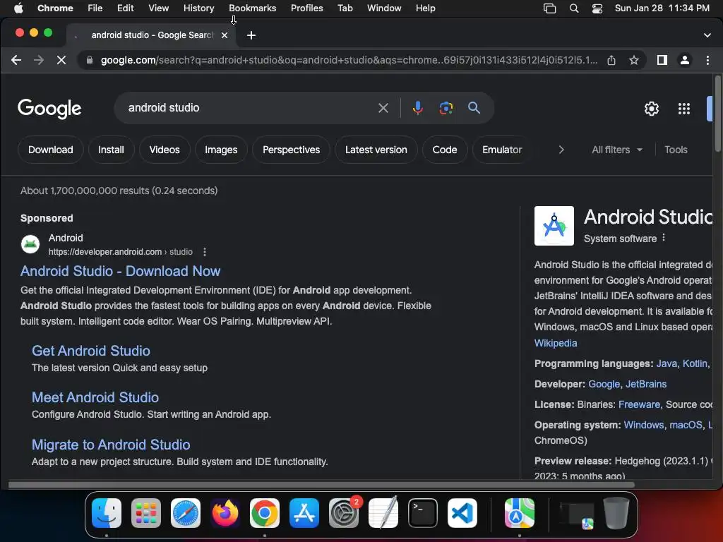Stop page loading with the X button

(x=61, y=60)
